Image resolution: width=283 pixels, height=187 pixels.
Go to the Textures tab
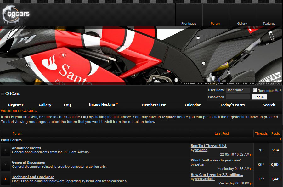269,24
